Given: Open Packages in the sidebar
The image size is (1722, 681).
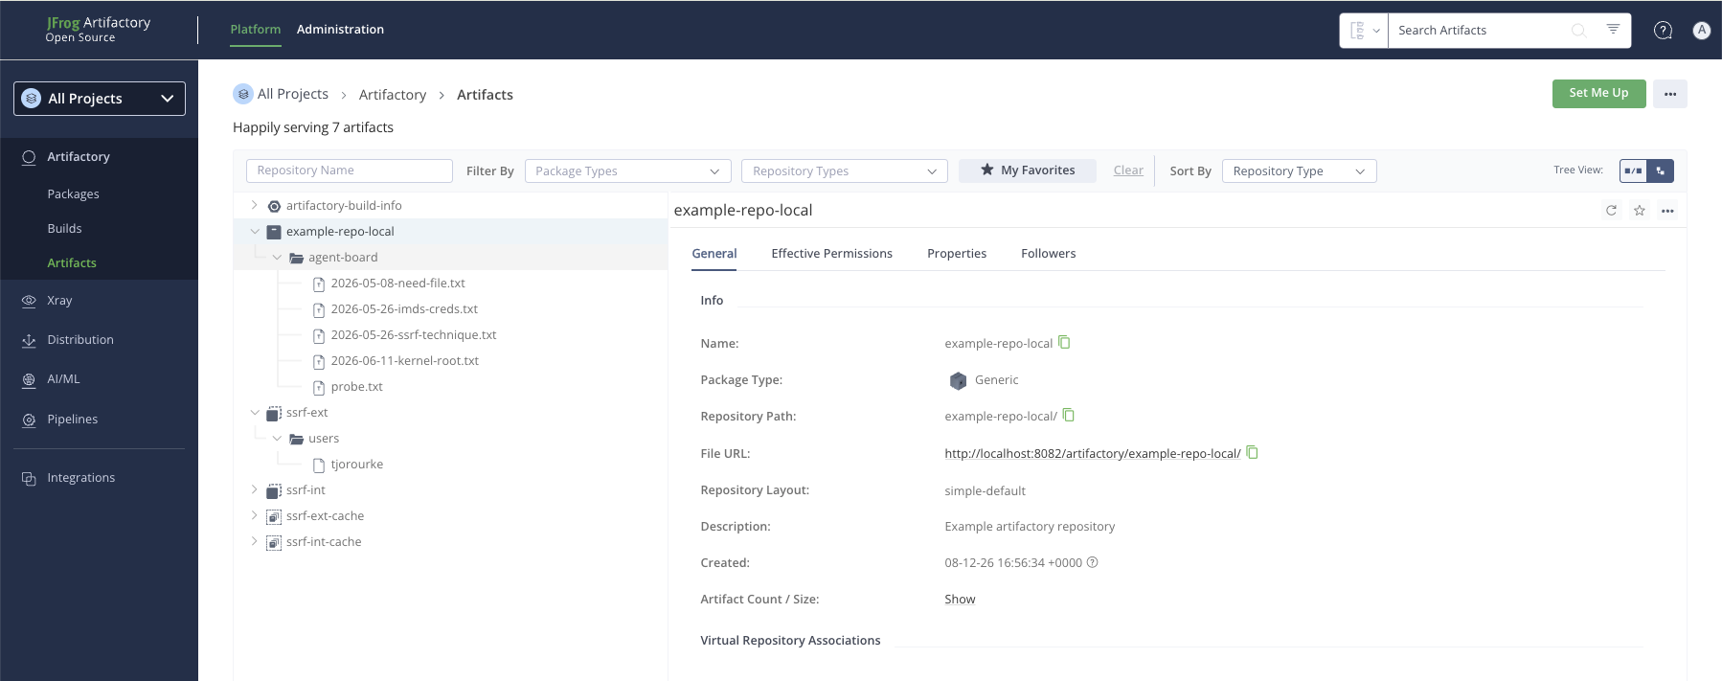Looking at the screenshot, I should pos(74,194).
